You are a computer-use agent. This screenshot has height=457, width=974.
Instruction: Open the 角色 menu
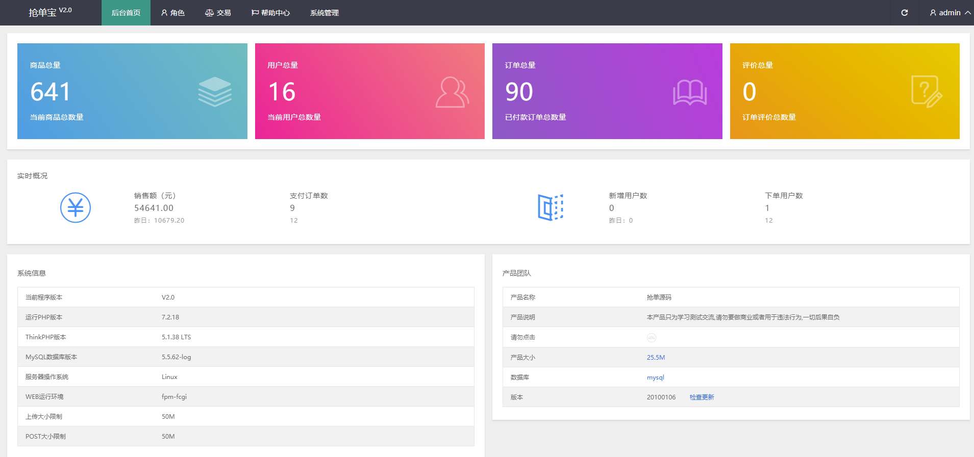[x=173, y=13]
